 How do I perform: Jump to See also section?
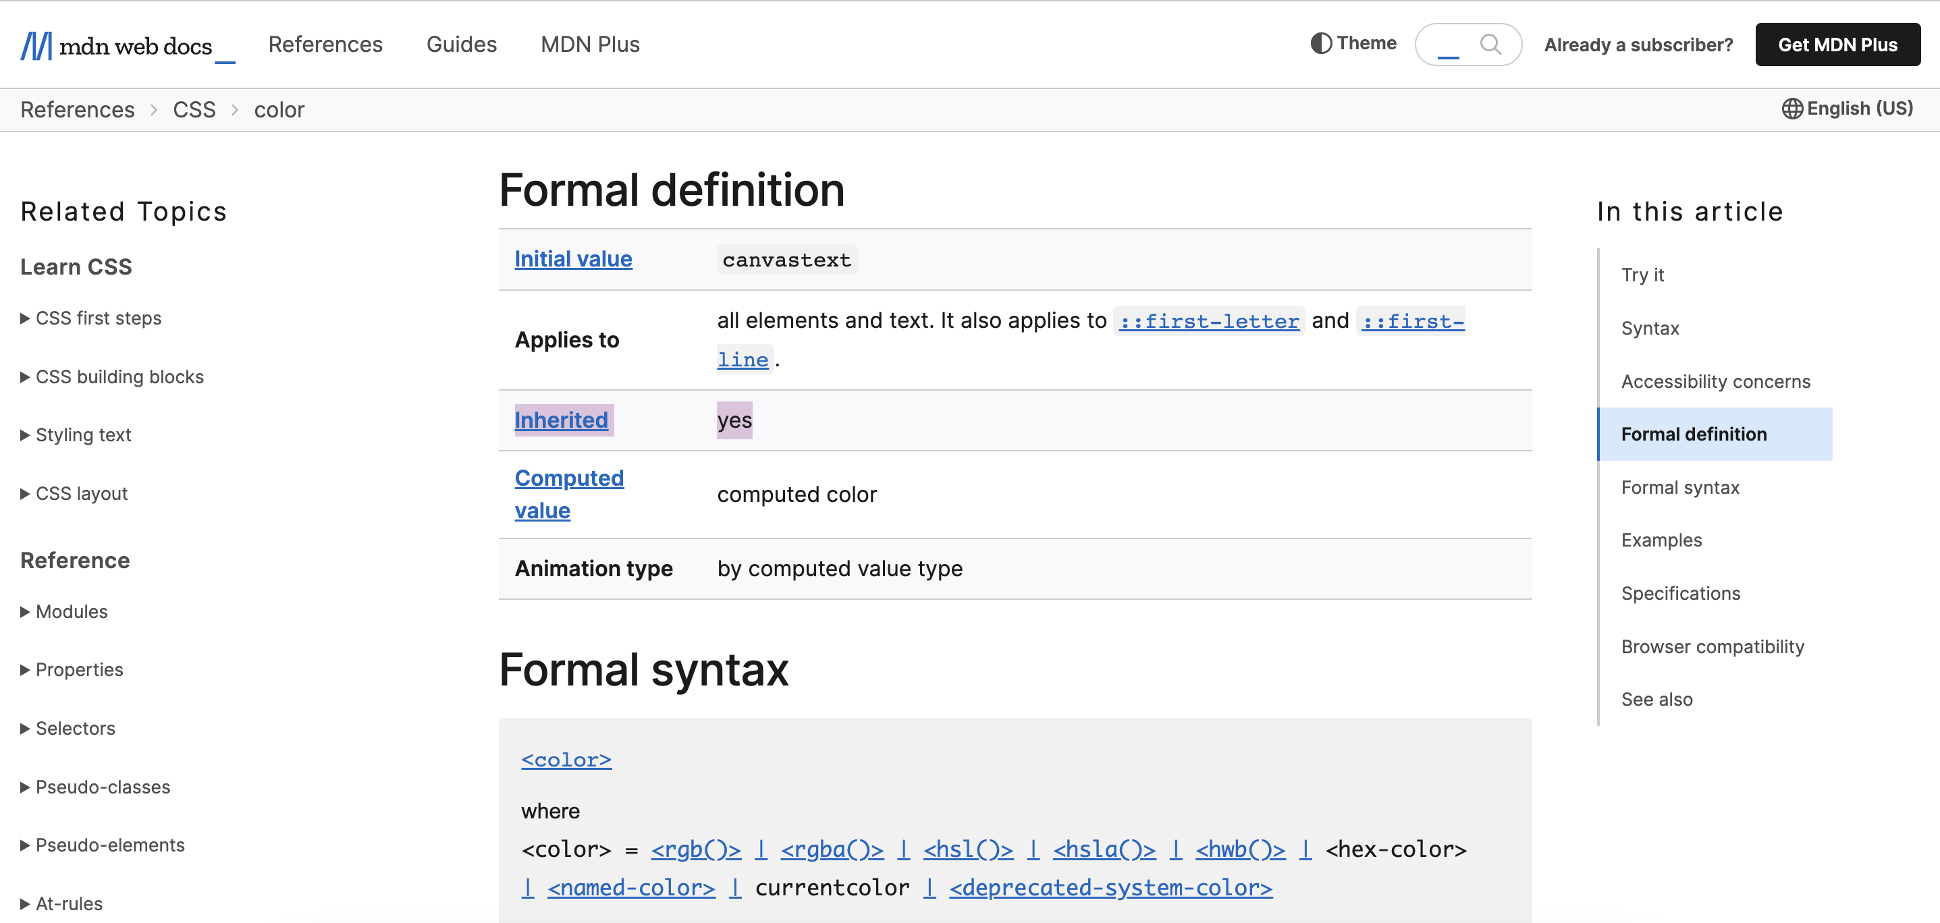1657,700
